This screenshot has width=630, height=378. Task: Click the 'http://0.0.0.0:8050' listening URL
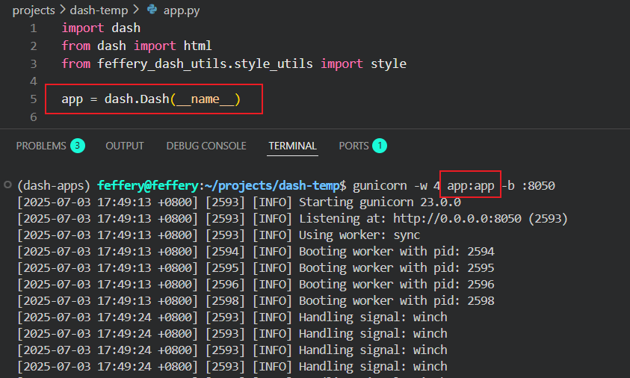click(457, 219)
